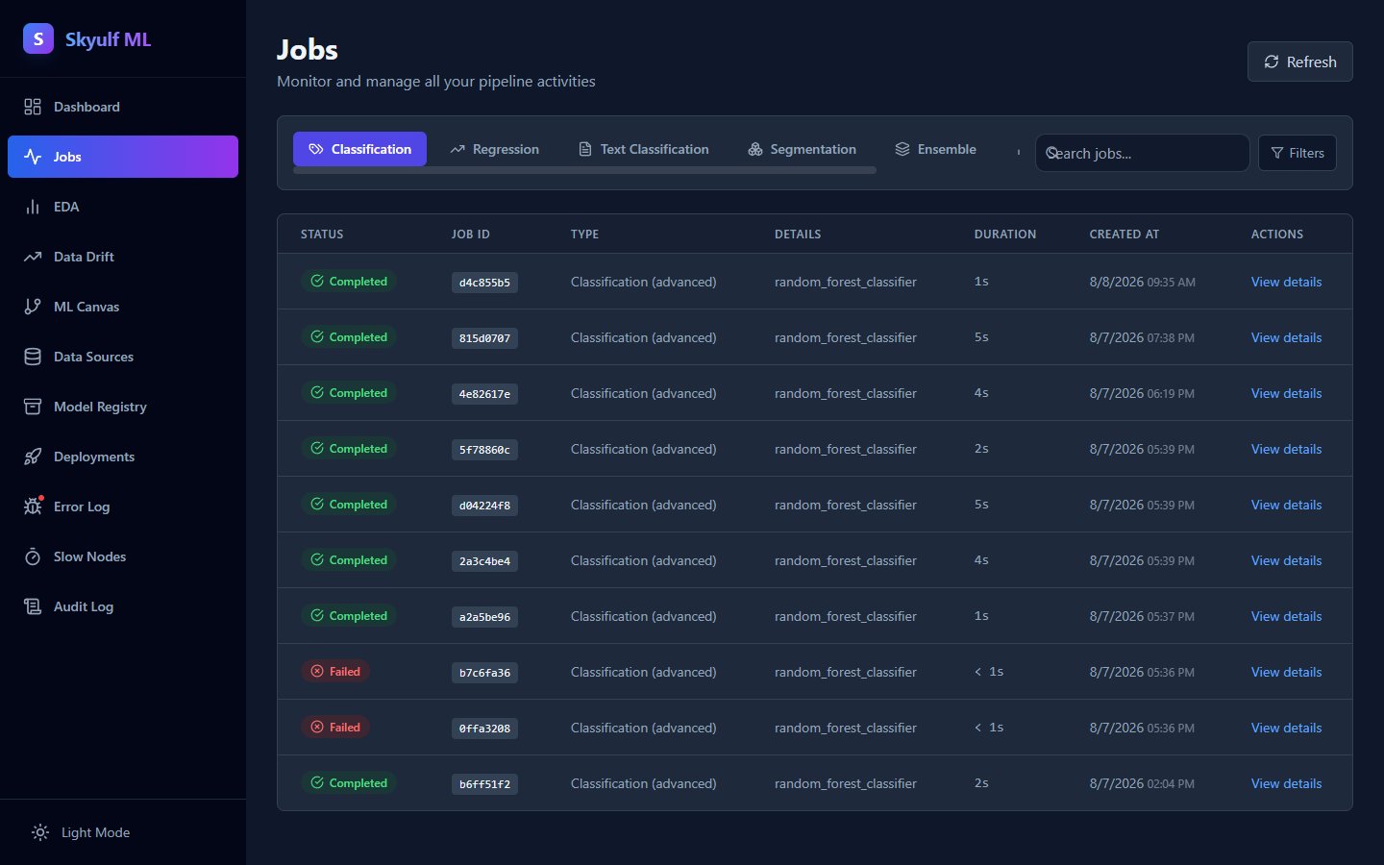1384x865 pixels.
Task: Click the Skyulf ML logo icon
Action: [38, 38]
